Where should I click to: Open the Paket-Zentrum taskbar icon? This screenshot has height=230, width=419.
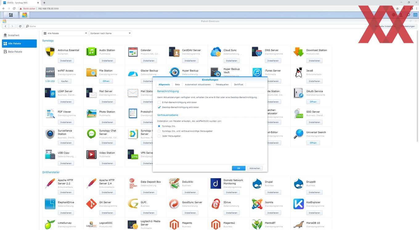(x=25, y=15)
